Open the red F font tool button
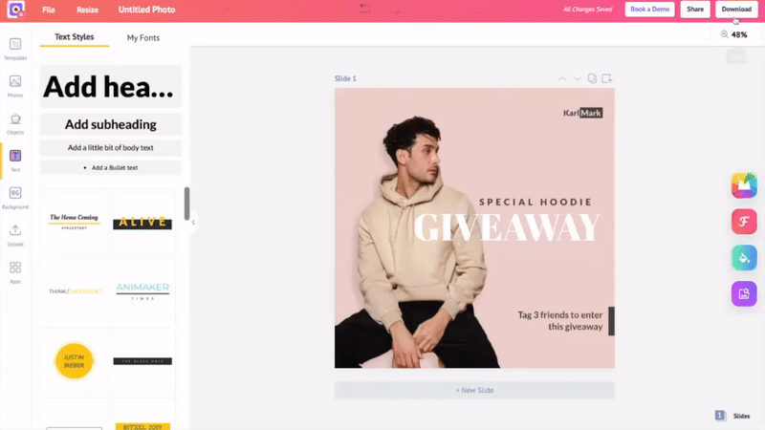The width and height of the screenshot is (765, 430). (744, 222)
